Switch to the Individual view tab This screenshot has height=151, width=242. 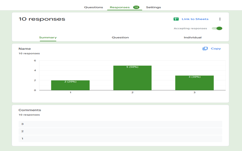click(192, 37)
